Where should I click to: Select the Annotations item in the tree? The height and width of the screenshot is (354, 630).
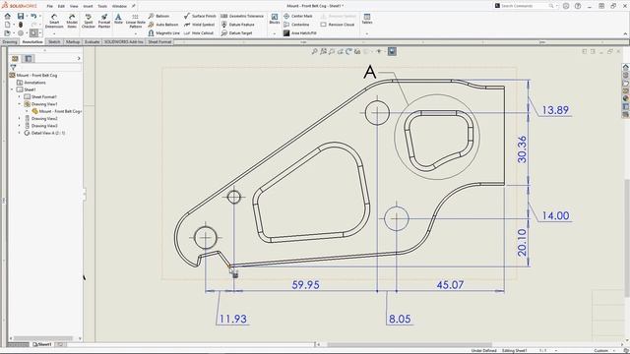pyautogui.click(x=35, y=83)
